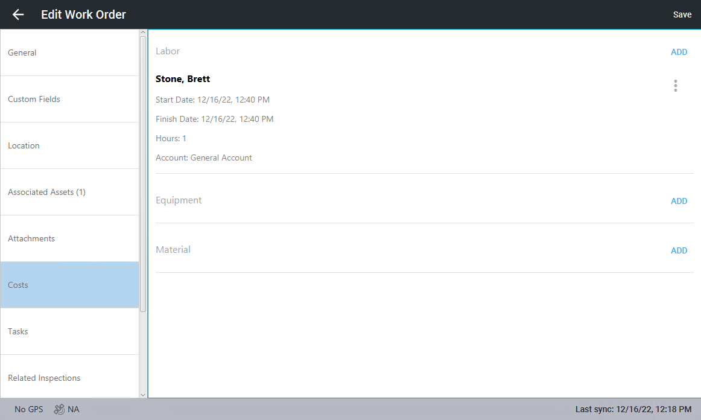Open Associated Assets (1) section

tap(69, 192)
